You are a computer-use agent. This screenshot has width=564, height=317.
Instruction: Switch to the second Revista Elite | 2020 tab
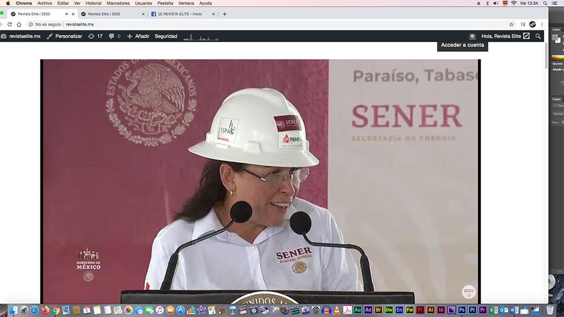point(112,14)
